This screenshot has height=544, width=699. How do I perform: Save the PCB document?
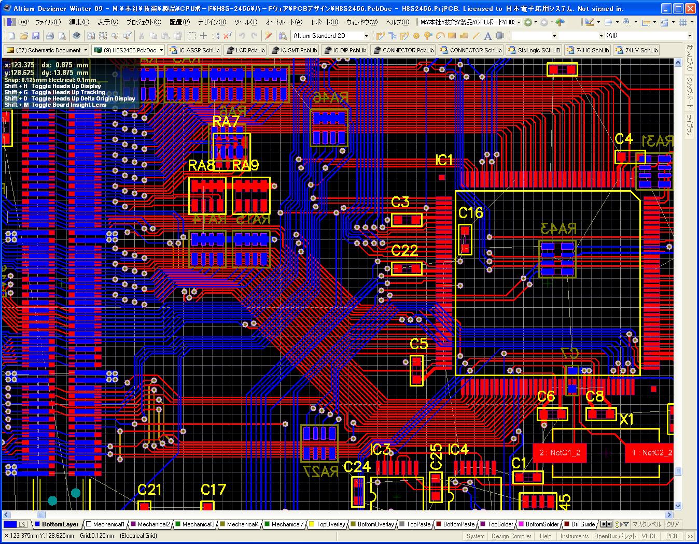tap(36, 36)
